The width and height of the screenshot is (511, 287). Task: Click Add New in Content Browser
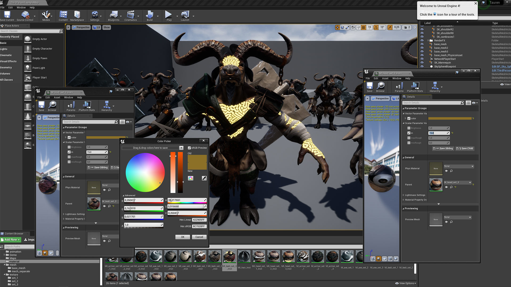pyautogui.click(x=11, y=240)
